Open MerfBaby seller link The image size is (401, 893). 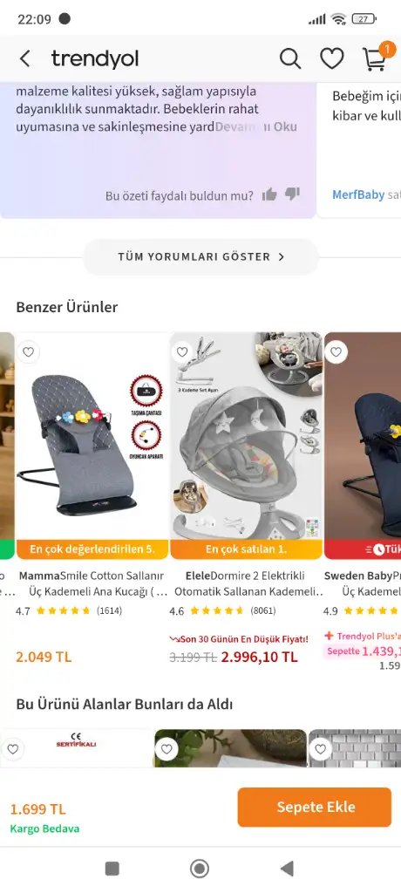click(x=358, y=194)
